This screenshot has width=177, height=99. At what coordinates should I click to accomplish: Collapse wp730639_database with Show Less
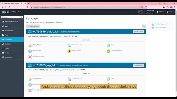click(x=86, y=40)
